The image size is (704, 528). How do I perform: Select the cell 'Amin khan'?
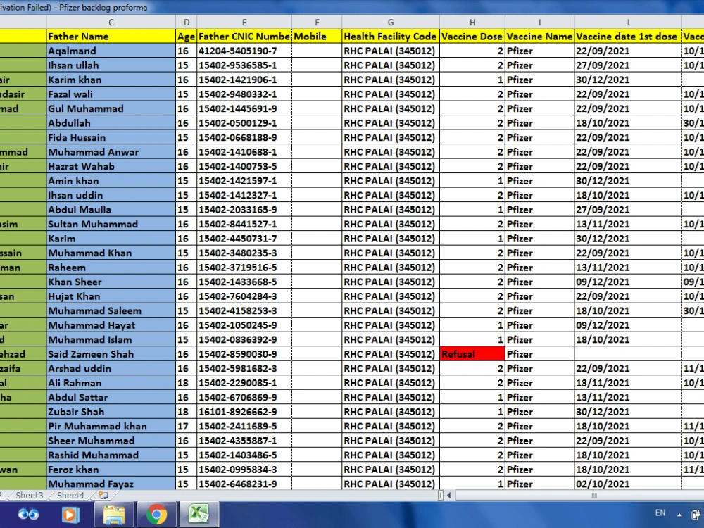[111, 180]
